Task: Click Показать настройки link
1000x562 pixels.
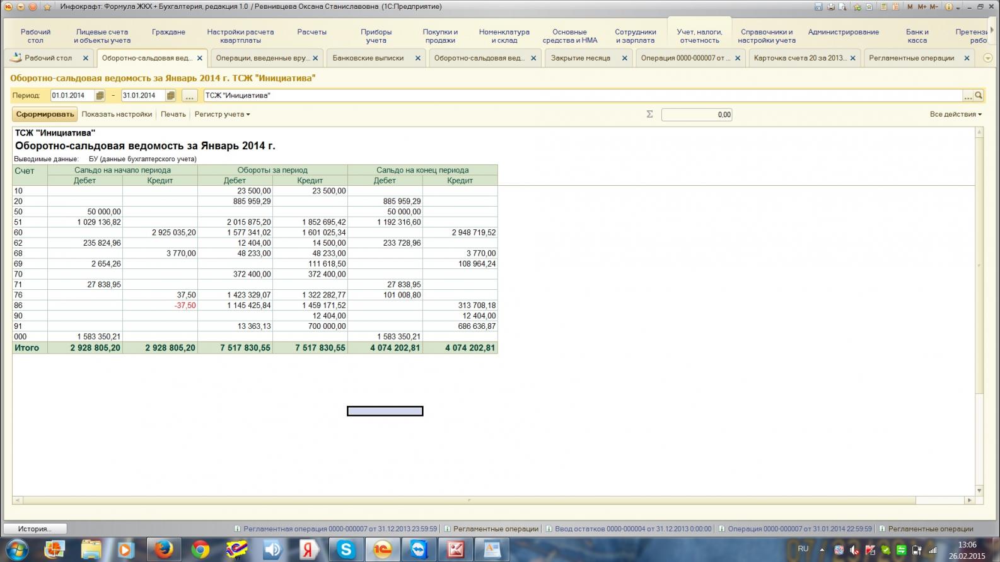Action: click(117, 114)
